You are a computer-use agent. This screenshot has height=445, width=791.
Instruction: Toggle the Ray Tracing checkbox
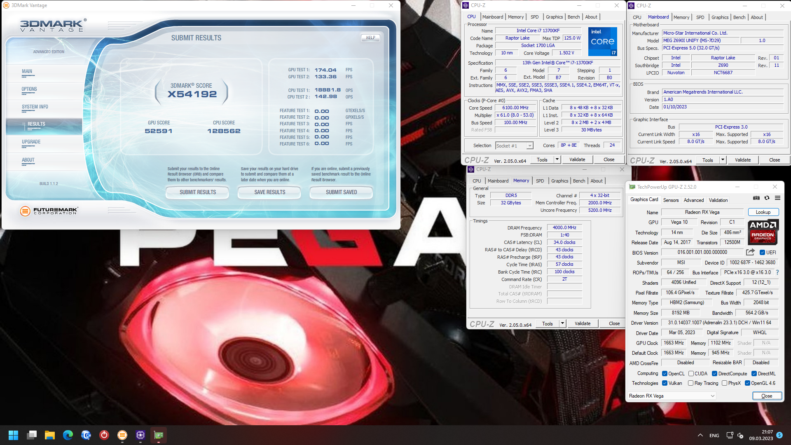[691, 383]
